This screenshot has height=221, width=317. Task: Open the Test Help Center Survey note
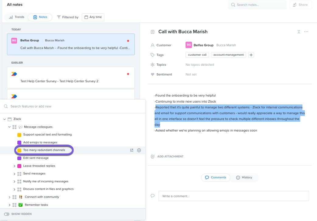coord(71,77)
